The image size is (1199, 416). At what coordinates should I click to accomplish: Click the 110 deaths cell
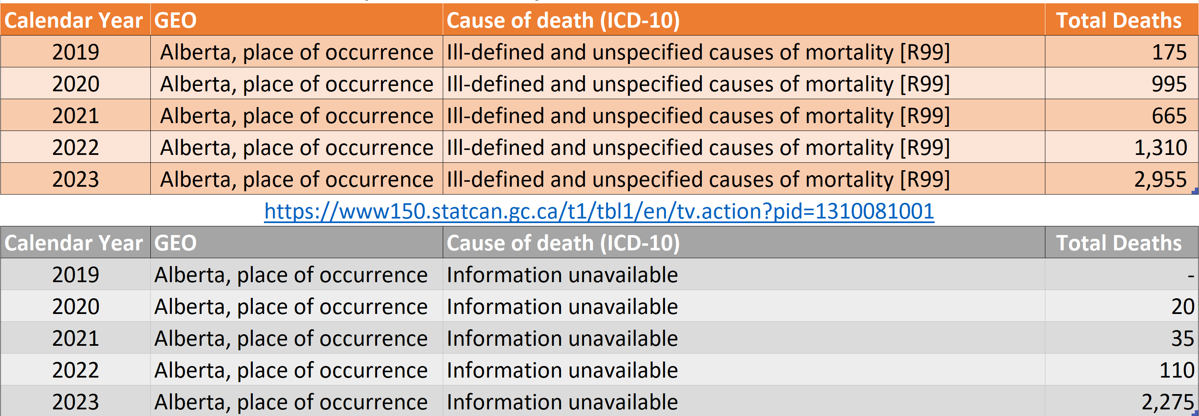1121,369
